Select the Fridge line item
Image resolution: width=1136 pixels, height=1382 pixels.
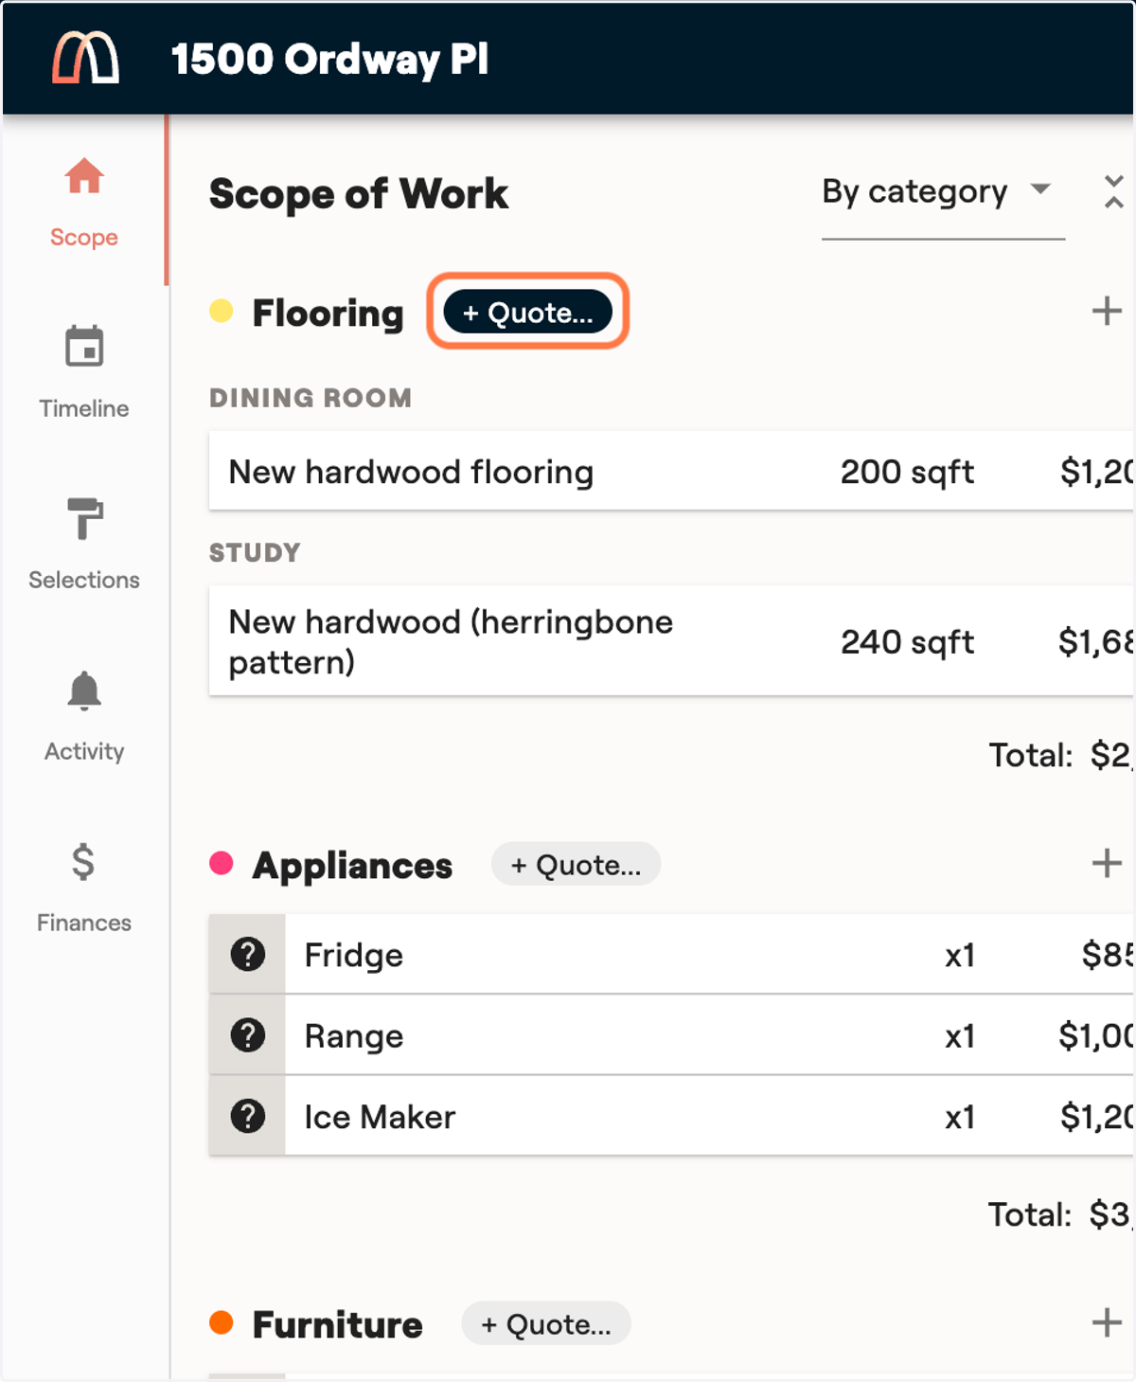point(671,954)
